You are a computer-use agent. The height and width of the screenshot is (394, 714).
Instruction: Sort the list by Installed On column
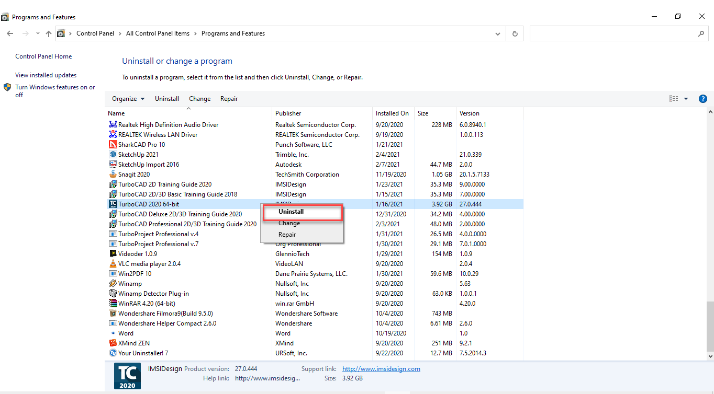[x=393, y=113]
